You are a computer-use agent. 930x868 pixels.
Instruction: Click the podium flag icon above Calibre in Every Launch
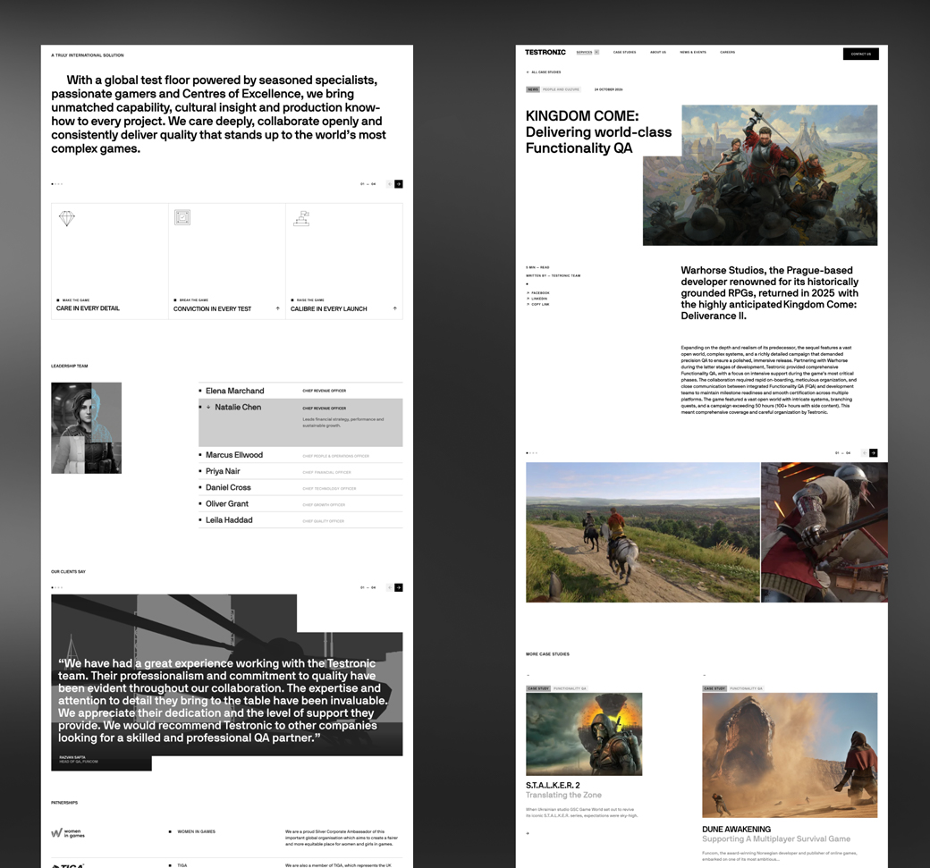coord(302,218)
